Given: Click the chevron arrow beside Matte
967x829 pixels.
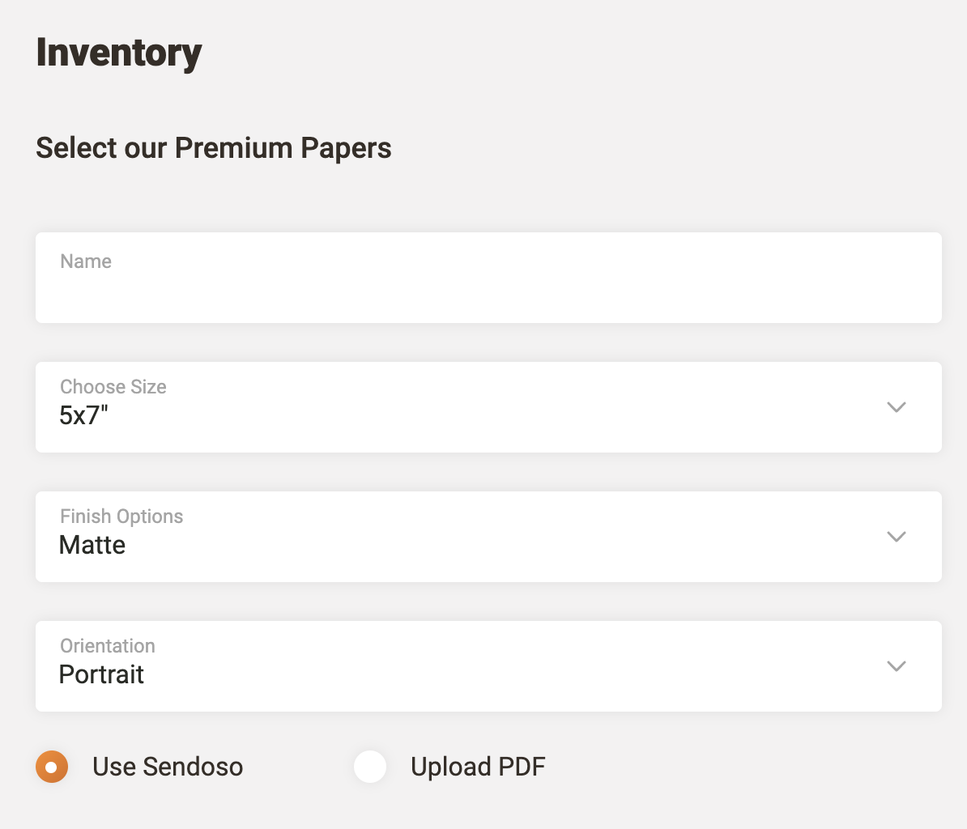Looking at the screenshot, I should click(x=896, y=537).
